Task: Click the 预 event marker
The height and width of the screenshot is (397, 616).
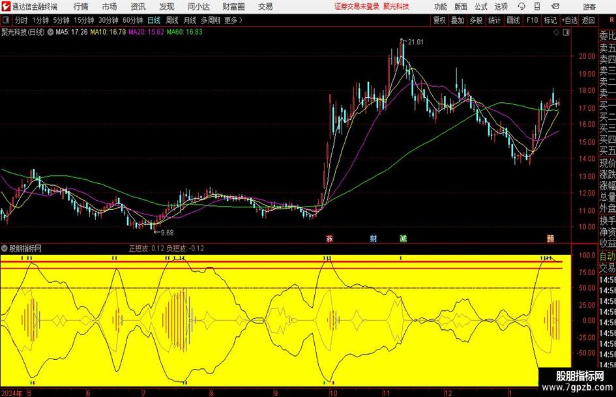Action: pos(550,238)
